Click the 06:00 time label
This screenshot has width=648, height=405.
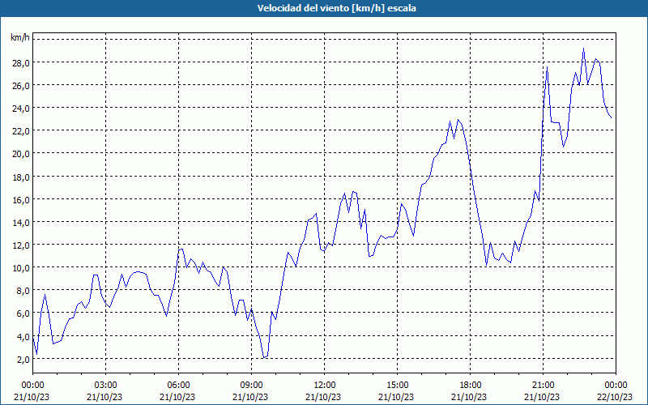click(178, 386)
